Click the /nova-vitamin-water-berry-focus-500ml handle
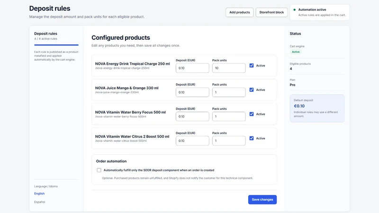 pyautogui.click(x=121, y=116)
